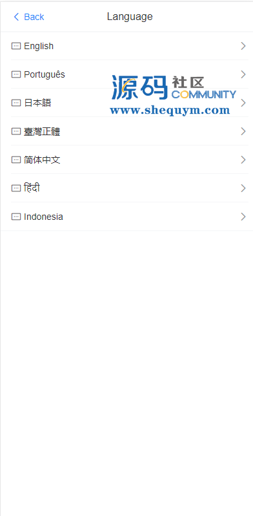Click the icon beside Português

(x=16, y=74)
